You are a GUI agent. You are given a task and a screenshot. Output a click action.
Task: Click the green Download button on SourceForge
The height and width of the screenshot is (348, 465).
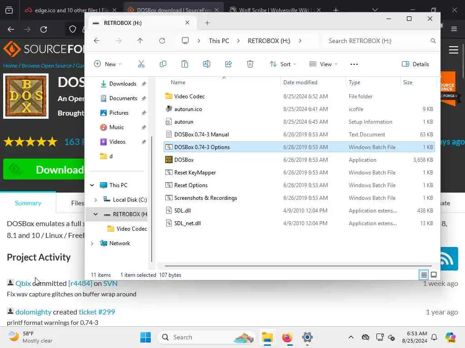click(44, 169)
